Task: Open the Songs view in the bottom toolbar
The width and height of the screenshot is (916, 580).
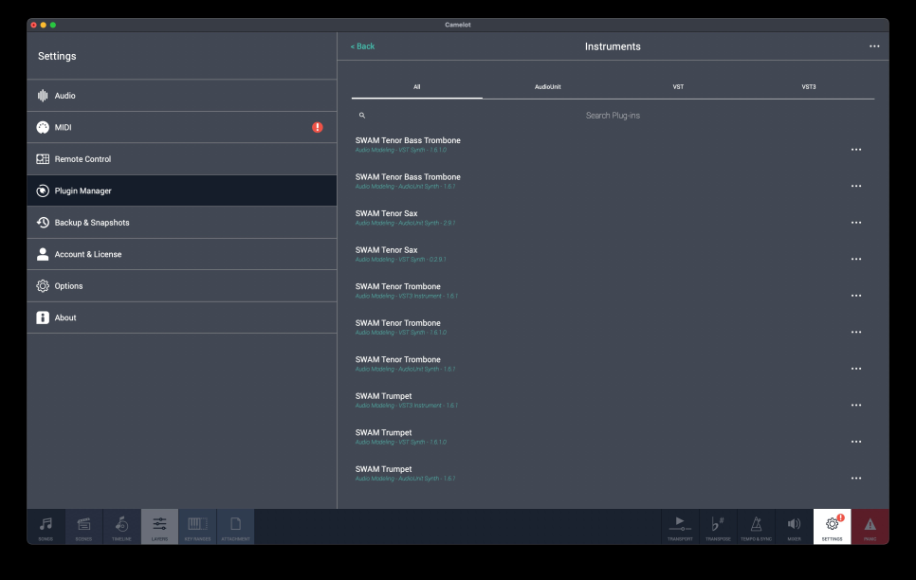Action: coord(46,527)
